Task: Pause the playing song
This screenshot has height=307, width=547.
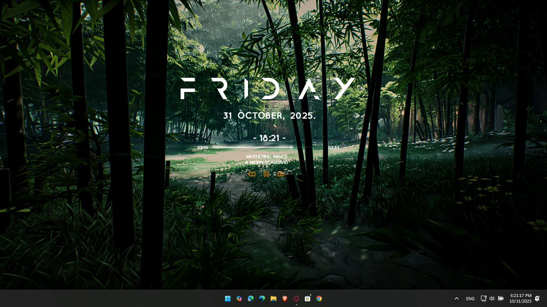Action: [x=266, y=174]
